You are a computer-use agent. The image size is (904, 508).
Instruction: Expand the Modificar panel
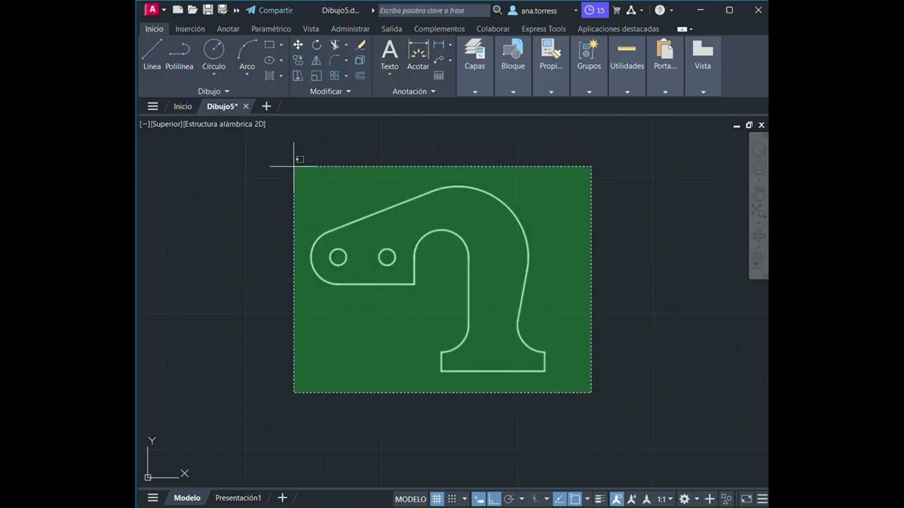[331, 91]
